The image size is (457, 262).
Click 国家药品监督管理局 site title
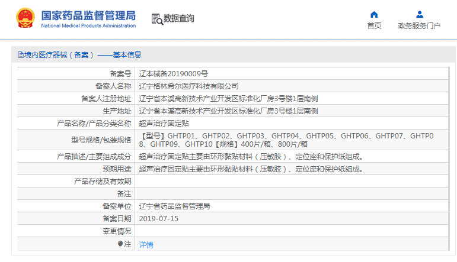(88, 16)
